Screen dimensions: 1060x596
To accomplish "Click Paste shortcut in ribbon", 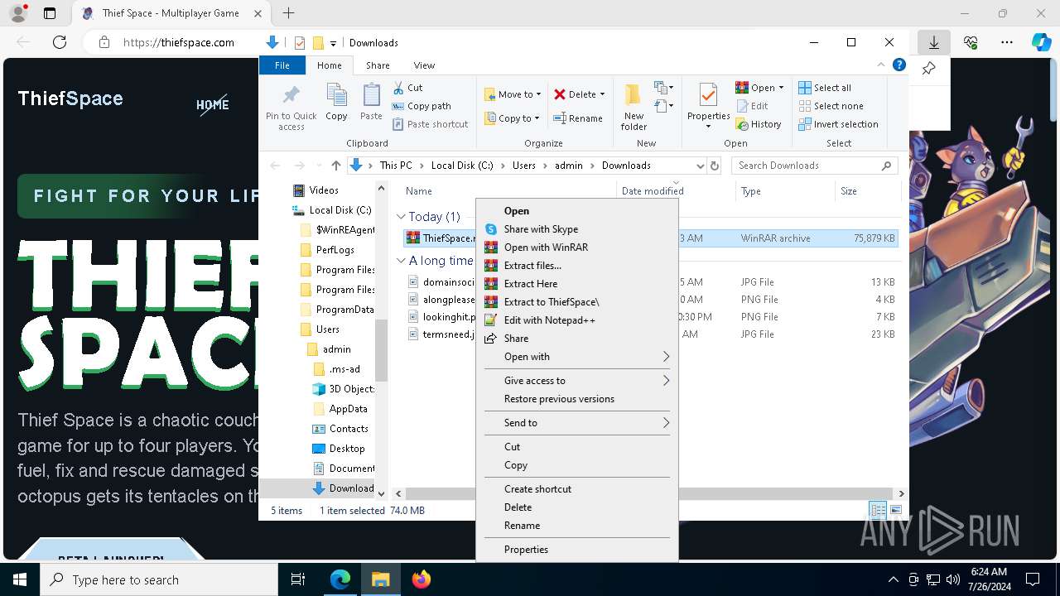I will [430, 124].
